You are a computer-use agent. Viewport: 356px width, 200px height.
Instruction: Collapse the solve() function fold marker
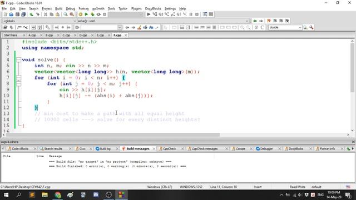(x=18, y=60)
